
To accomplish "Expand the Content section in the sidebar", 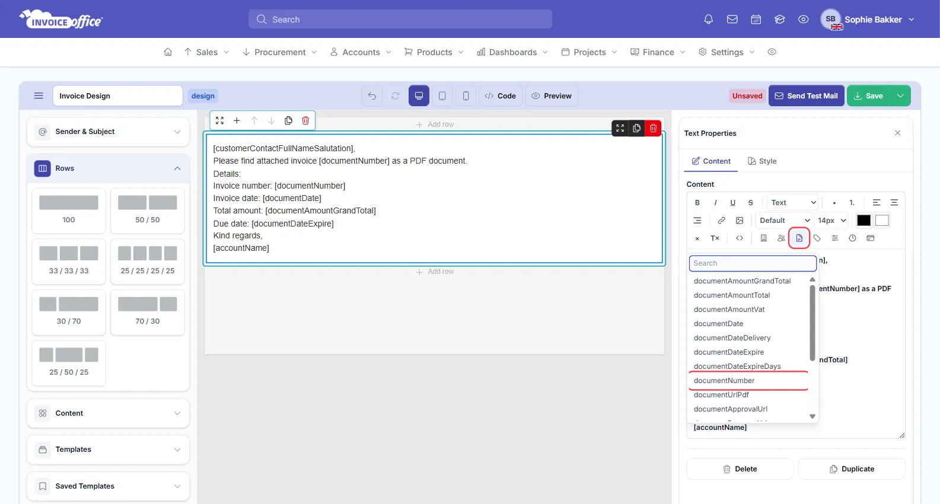I will coord(108,413).
